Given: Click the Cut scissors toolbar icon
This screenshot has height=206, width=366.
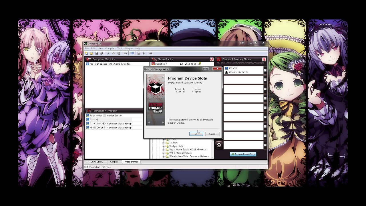Looking at the screenshot, I should [x=108, y=53].
